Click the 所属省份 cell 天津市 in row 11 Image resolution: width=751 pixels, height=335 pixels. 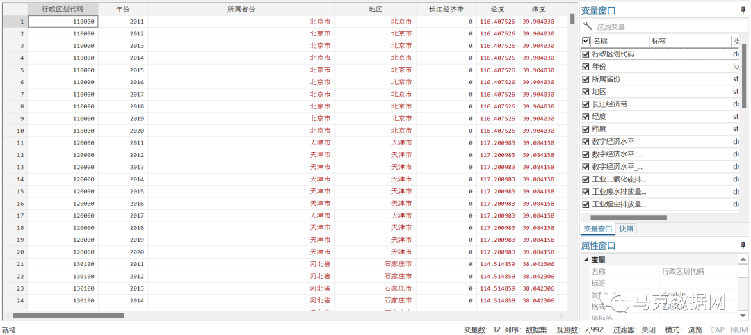(x=241, y=142)
